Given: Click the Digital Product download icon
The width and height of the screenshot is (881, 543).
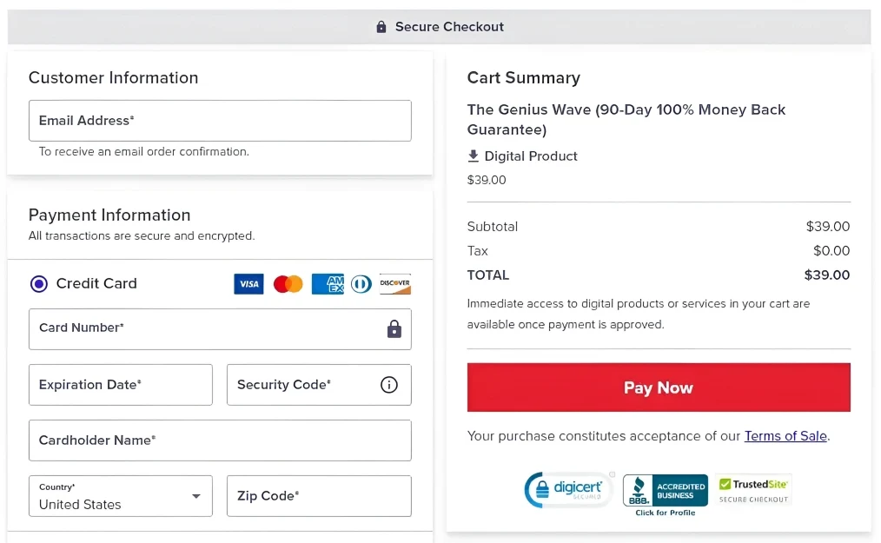Looking at the screenshot, I should (x=474, y=156).
